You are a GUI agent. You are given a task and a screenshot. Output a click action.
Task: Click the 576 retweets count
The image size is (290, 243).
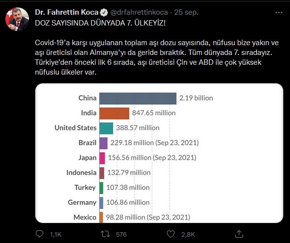pos(121,234)
